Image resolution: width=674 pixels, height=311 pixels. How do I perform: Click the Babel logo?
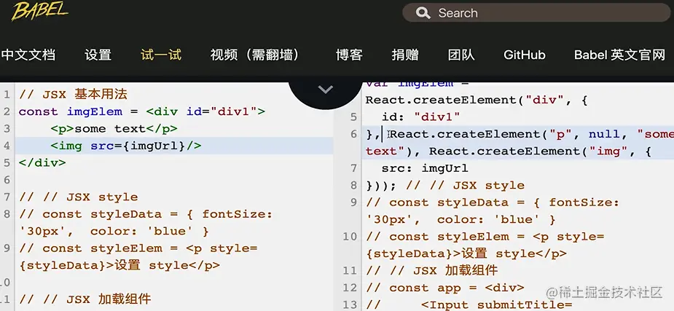click(x=40, y=10)
